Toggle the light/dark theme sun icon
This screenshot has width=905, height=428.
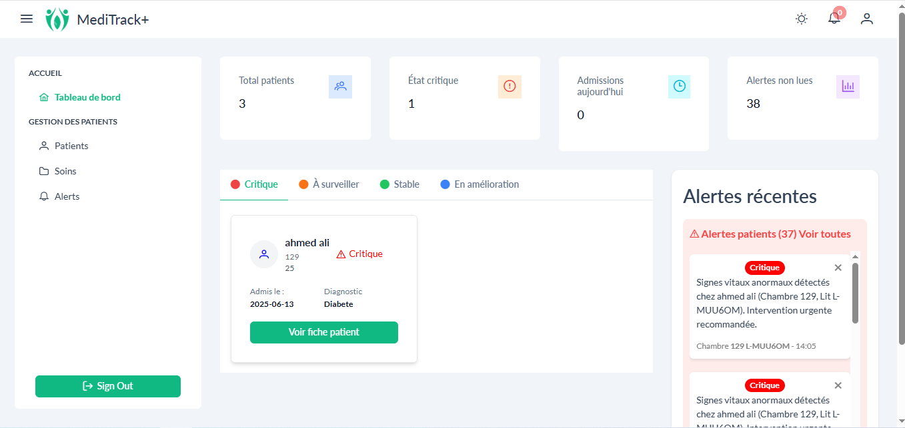point(802,19)
